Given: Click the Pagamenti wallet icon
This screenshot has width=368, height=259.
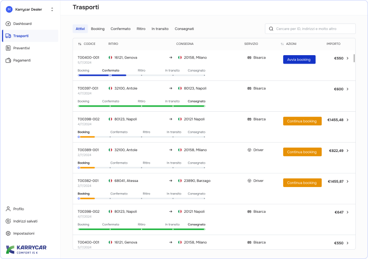Looking at the screenshot, I should click(x=8, y=60).
